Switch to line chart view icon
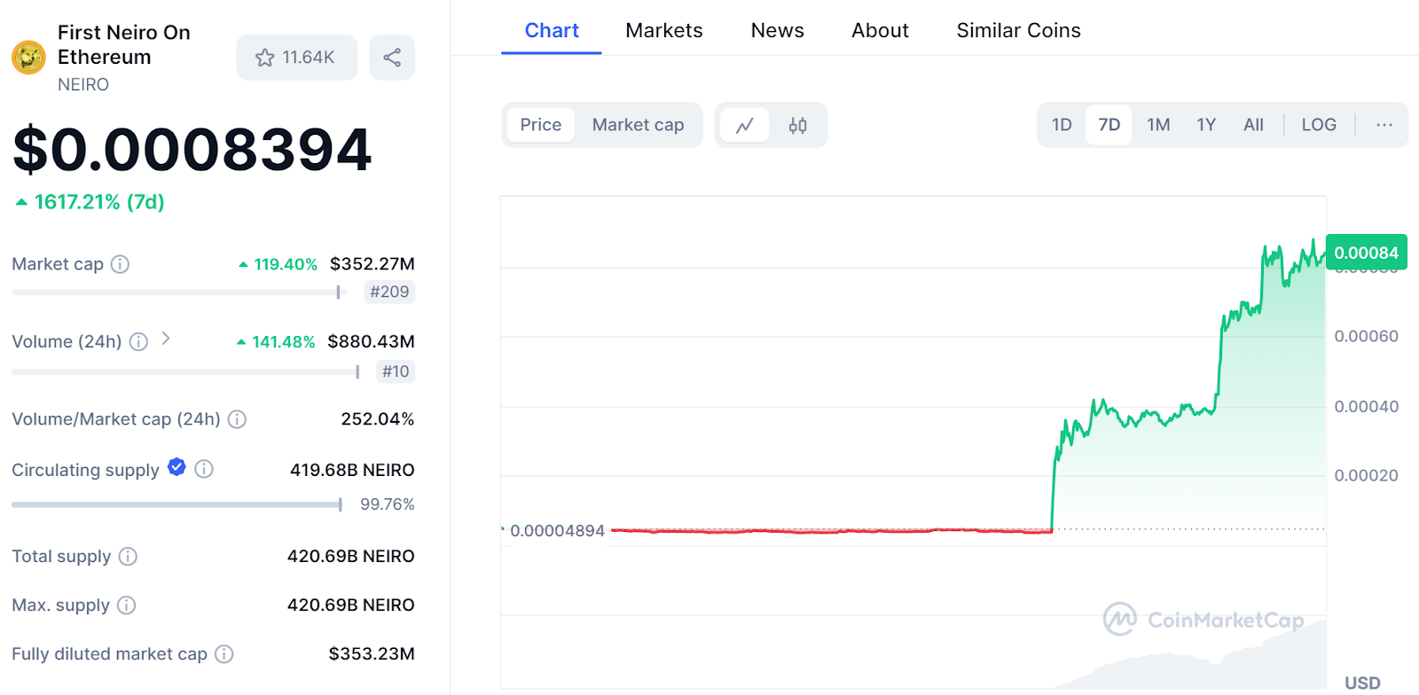1419x695 pixels. pos(744,125)
